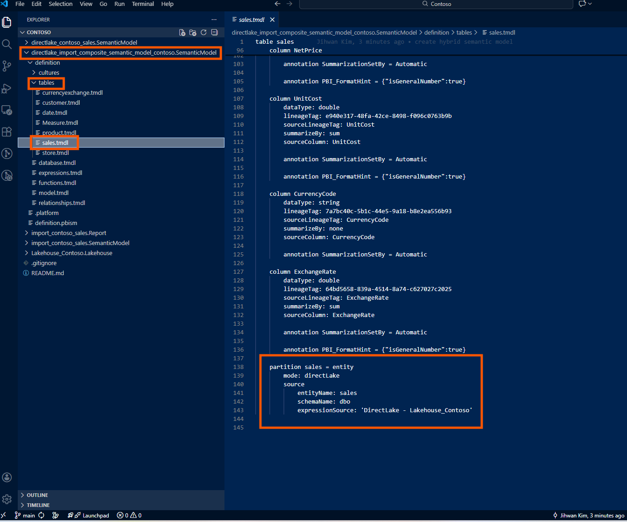Screen dimensions: 627x522
Task: Open the Go menu
Action: pyautogui.click(x=103, y=4)
